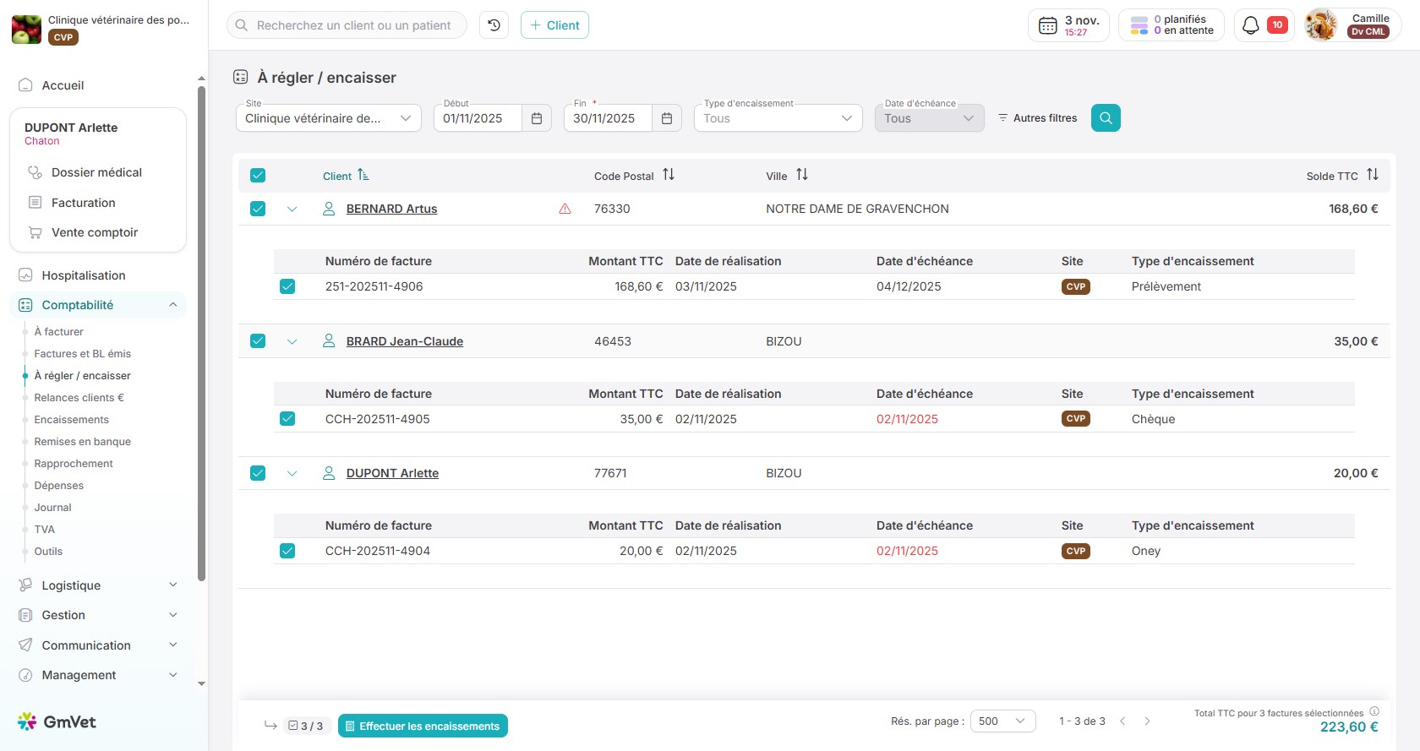Sort the table by Solde TTC
Screen dimensions: 1420x751
1373,175
